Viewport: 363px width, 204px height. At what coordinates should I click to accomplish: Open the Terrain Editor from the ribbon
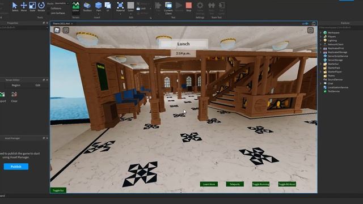pos(75,6)
